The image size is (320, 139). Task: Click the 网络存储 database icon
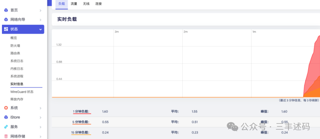(6, 136)
